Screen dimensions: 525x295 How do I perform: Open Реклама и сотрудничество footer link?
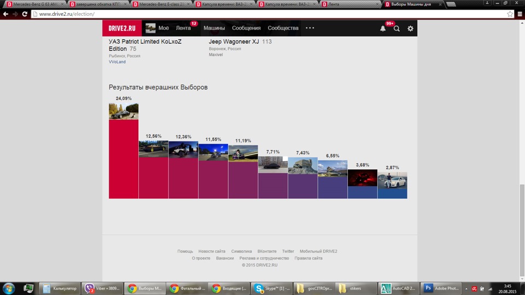[x=264, y=258]
